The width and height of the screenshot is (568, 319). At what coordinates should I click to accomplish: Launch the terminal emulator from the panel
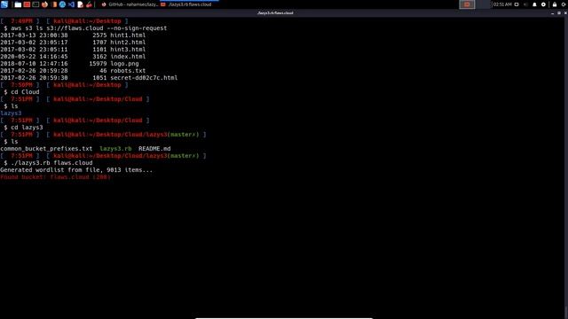point(35,4)
